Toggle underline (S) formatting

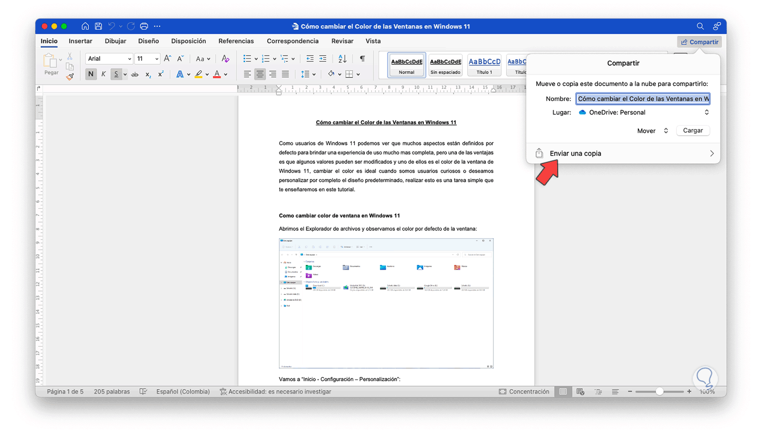(116, 75)
